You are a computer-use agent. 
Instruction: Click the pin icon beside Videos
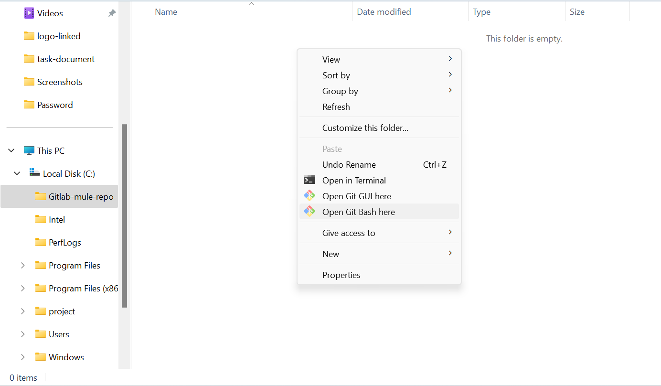tap(112, 13)
